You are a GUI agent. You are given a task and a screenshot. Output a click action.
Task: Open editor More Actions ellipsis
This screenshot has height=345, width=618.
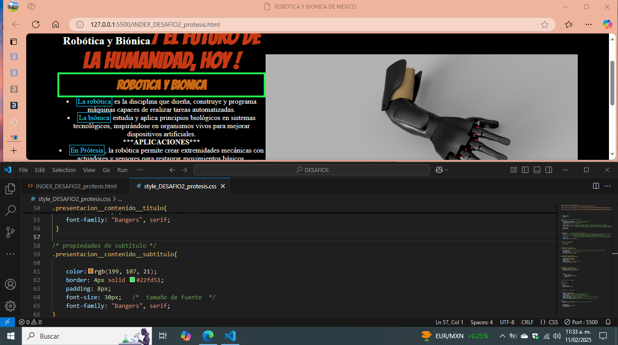click(x=608, y=186)
